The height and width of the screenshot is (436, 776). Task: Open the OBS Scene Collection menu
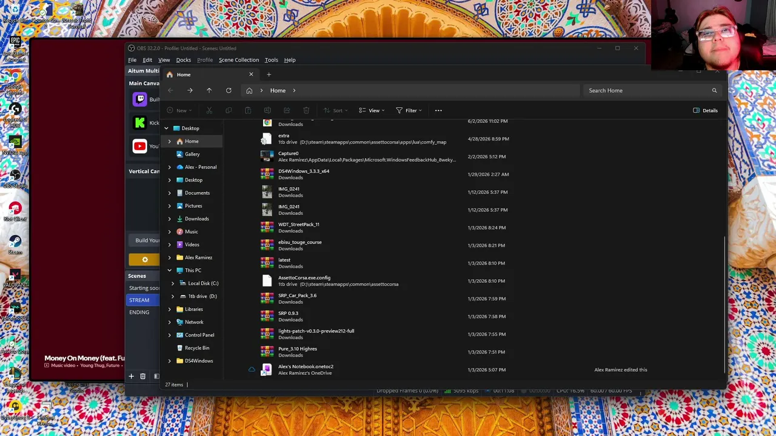coord(239,60)
